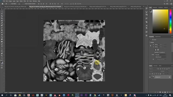Hide the Background layer eye icon
The width and height of the screenshot is (173, 97).
150,77
